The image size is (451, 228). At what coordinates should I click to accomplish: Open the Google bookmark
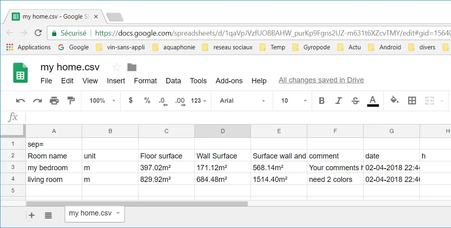(x=73, y=47)
